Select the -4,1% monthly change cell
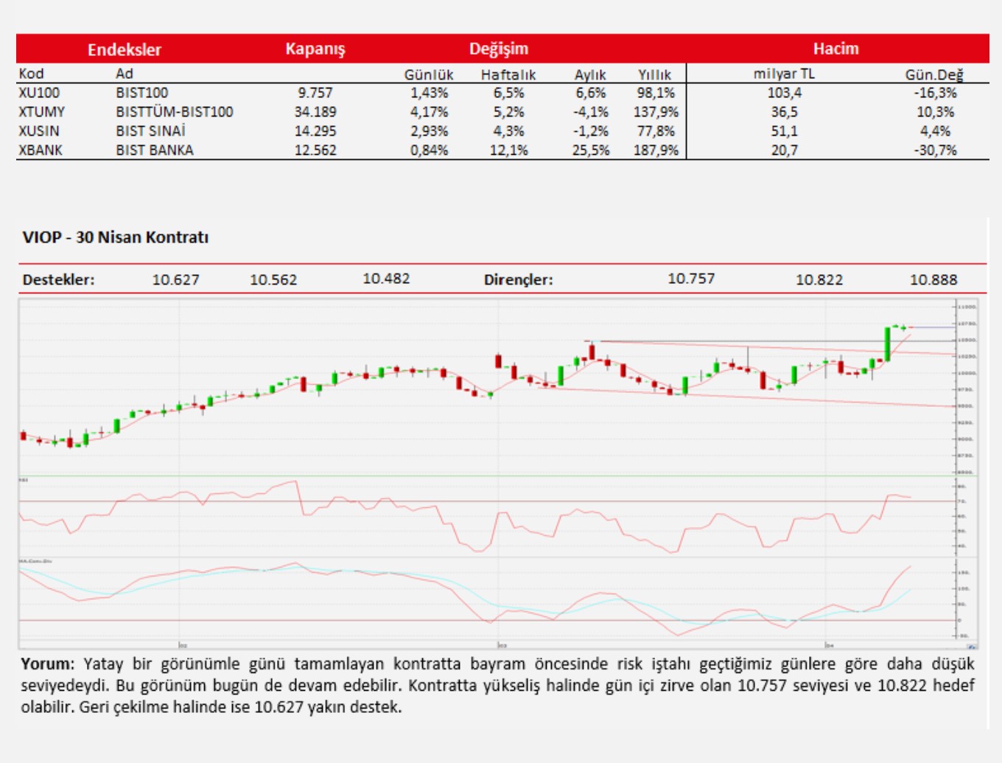 [591, 112]
